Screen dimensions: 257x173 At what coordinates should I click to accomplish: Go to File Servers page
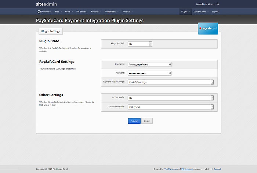[81, 12]
